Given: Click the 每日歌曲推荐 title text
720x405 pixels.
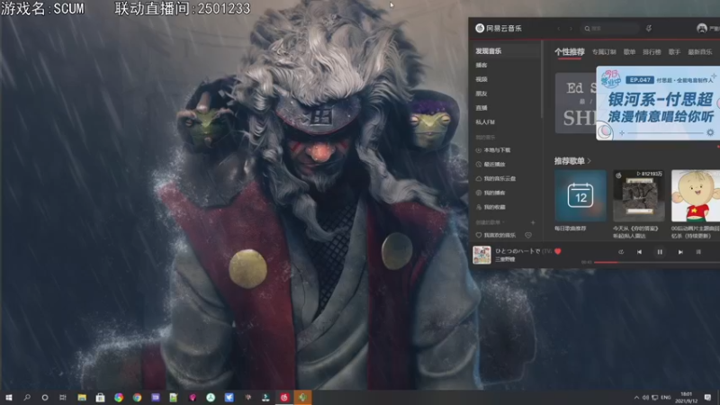Looking at the screenshot, I should coord(571,229).
